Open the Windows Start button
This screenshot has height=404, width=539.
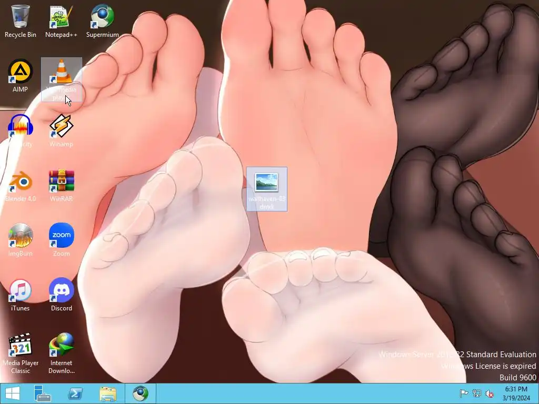13,393
